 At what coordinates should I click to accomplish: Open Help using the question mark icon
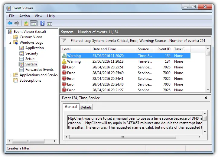point(43,23)
